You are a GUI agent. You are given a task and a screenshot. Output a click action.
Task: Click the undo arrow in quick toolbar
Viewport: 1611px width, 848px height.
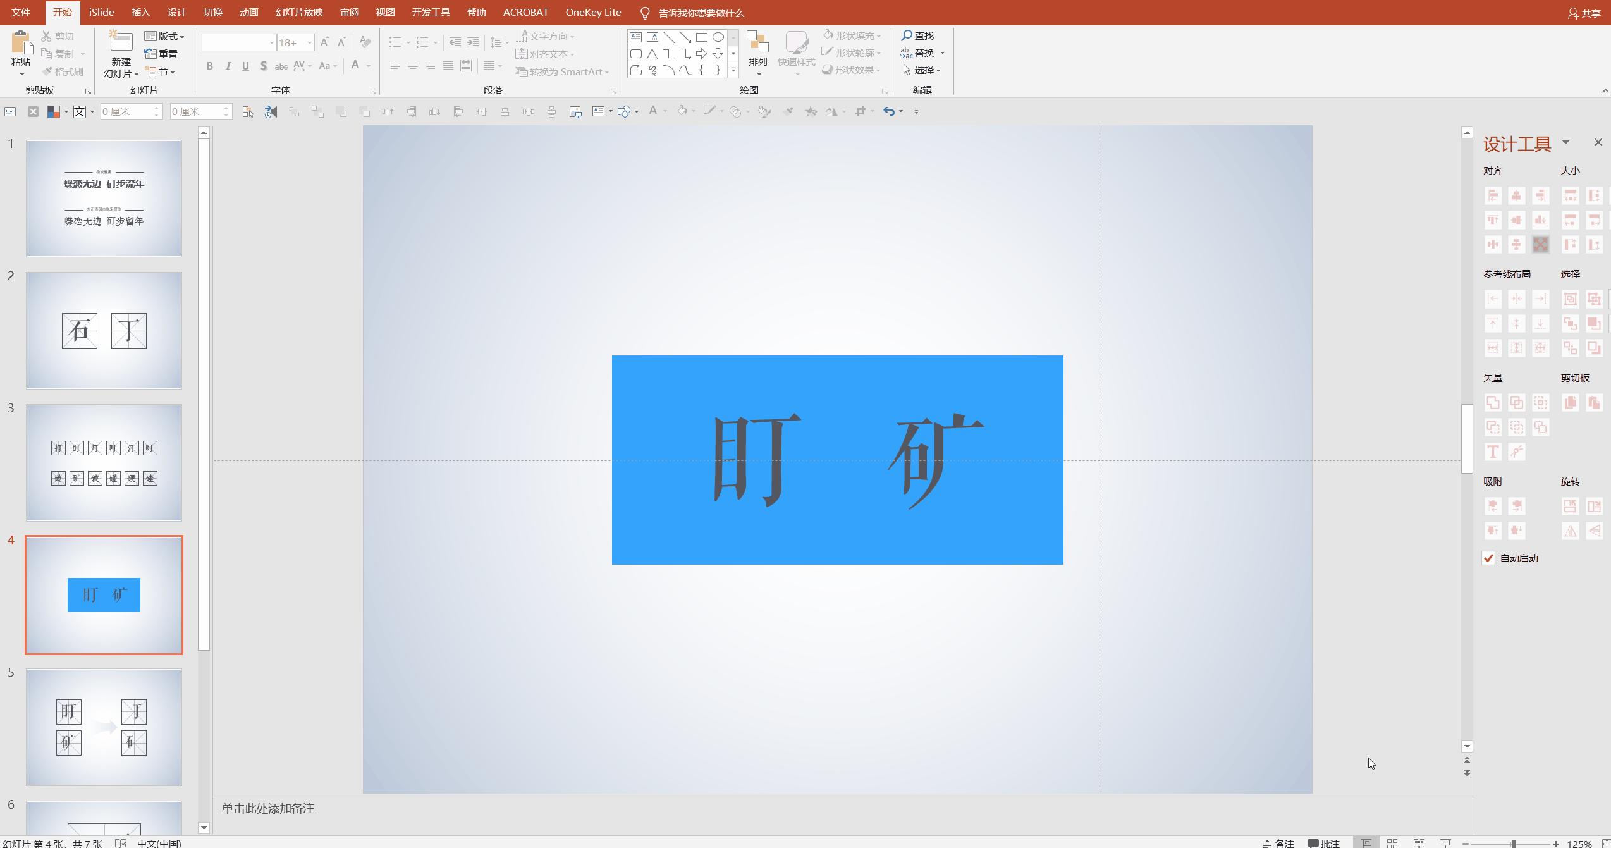[889, 112]
